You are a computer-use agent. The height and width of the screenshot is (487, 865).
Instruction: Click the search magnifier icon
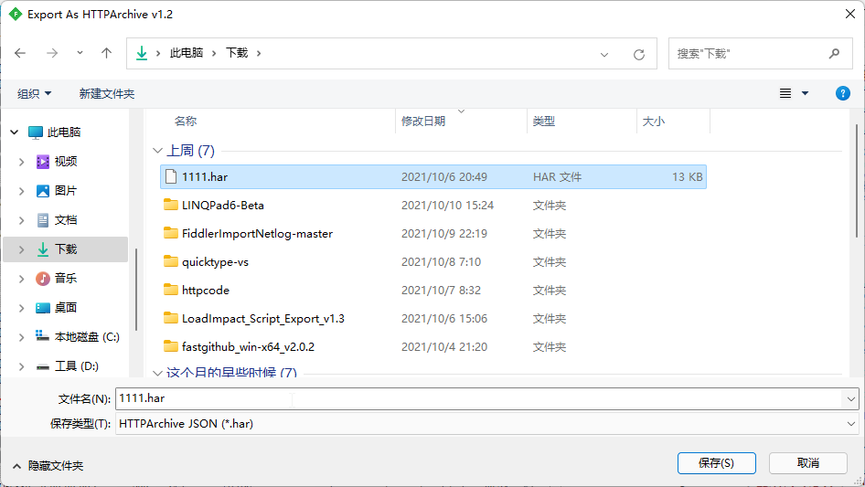pos(834,54)
